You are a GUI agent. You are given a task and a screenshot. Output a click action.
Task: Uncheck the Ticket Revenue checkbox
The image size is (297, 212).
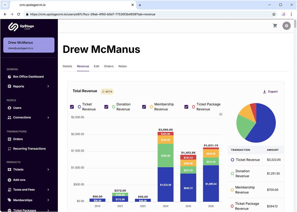point(72,107)
